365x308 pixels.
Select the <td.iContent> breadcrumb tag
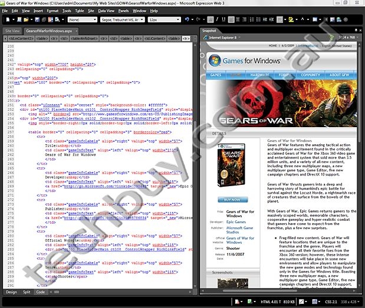(154, 39)
